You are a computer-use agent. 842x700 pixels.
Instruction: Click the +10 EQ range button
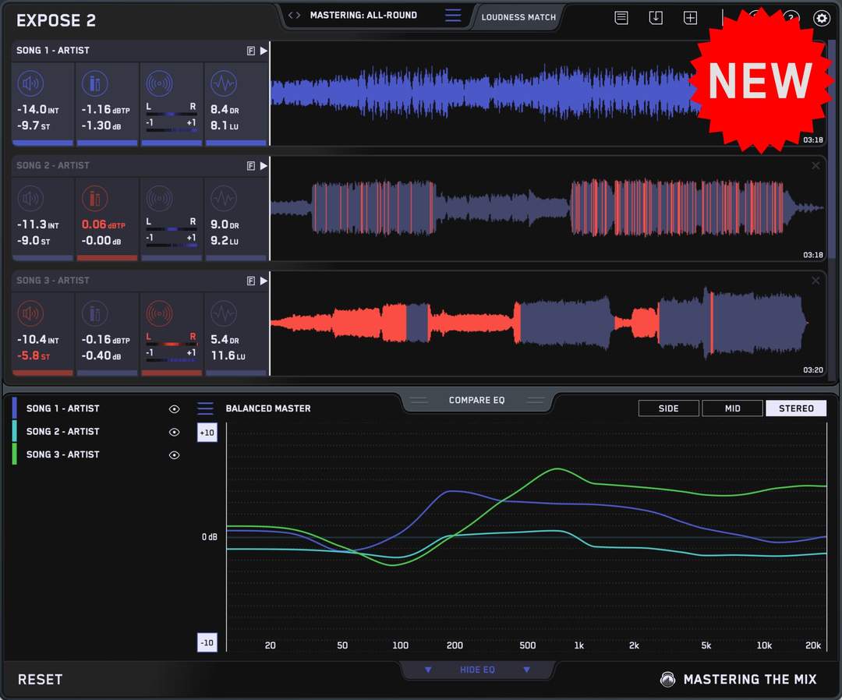(207, 433)
